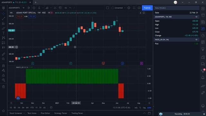Open favorites star in the left toolbar

tap(4, 111)
